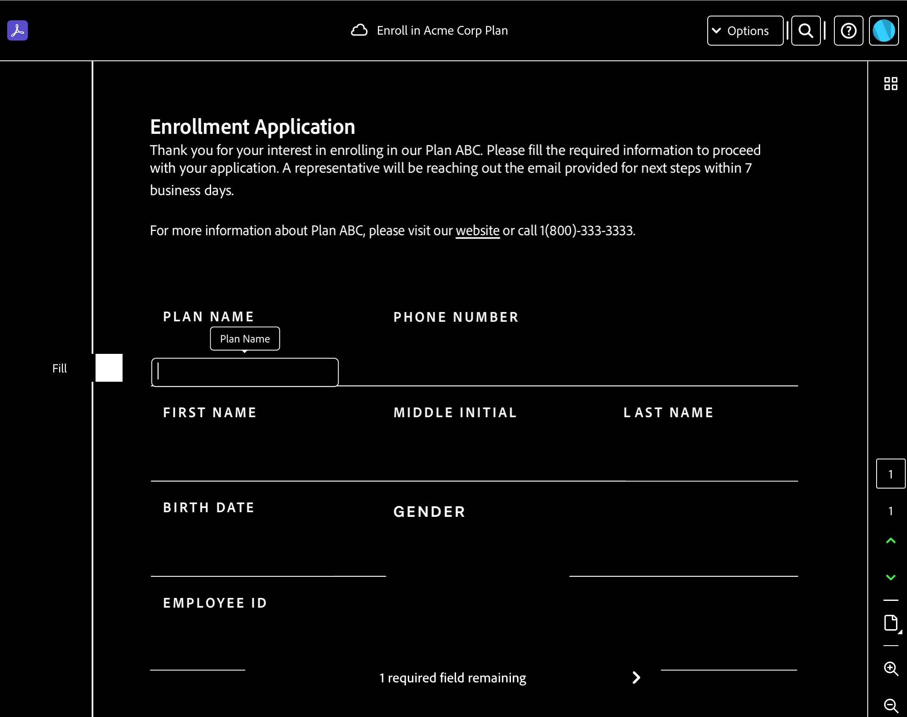Click the Adobe Acrobat logo icon

tap(17, 30)
